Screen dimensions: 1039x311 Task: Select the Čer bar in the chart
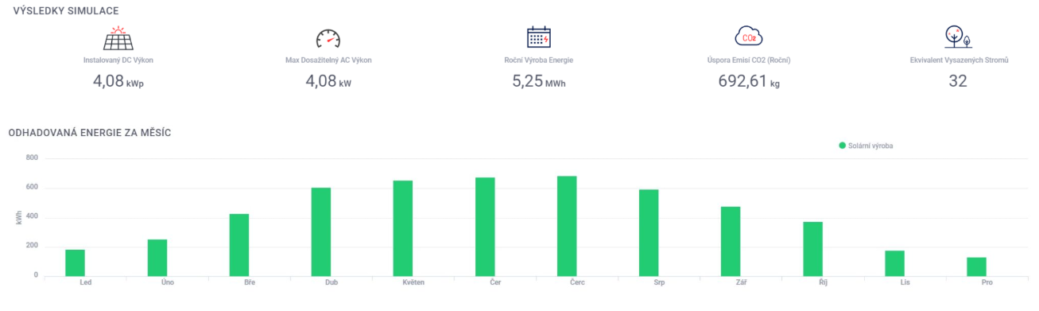(485, 227)
